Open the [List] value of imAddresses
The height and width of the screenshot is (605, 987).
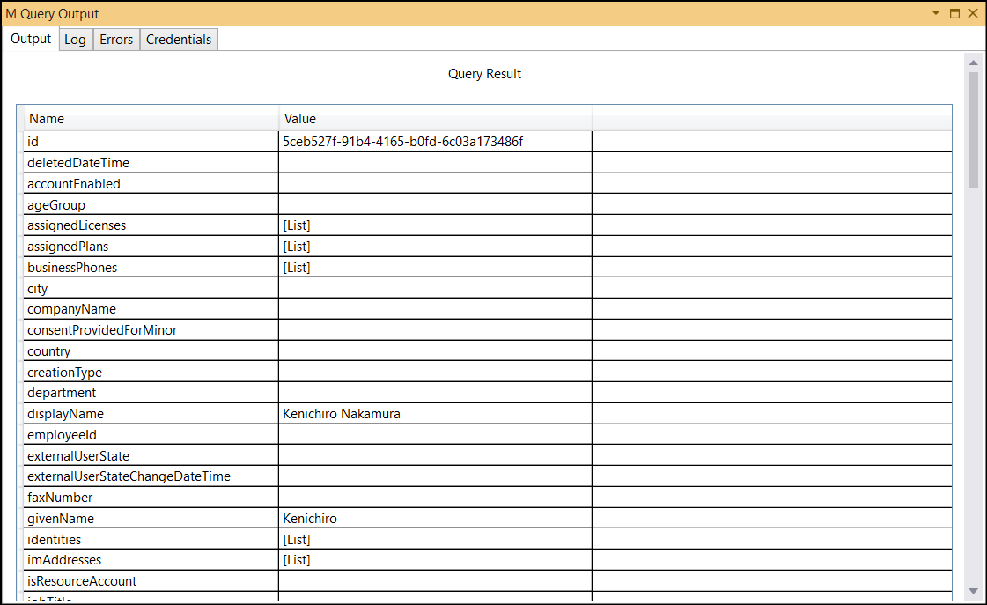click(x=435, y=560)
